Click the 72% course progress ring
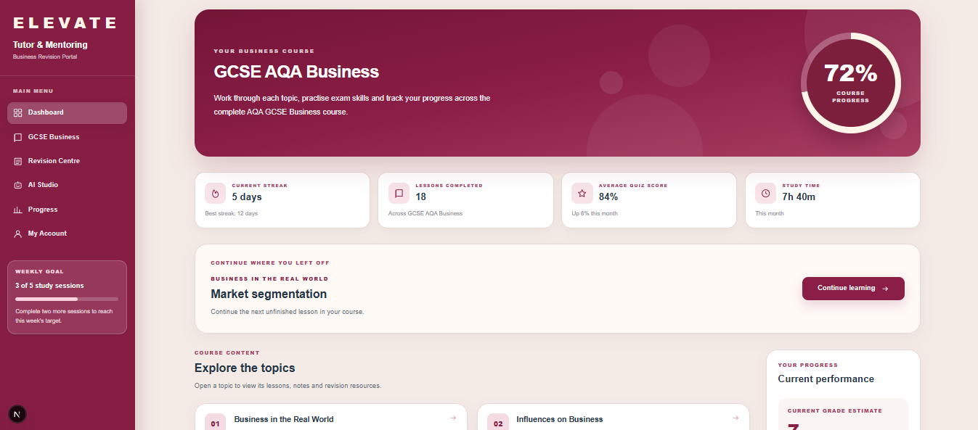Screen dimensions: 978x430 pos(850,82)
